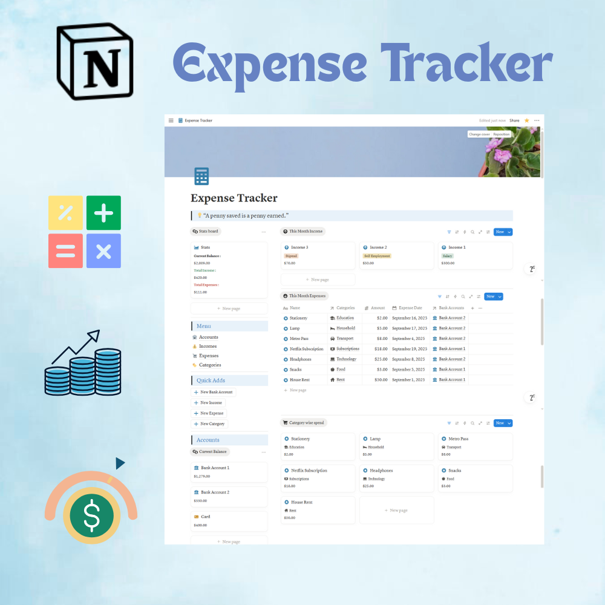Open the Bank Account 1 card
This screenshot has height=605, width=605.
pos(229,473)
